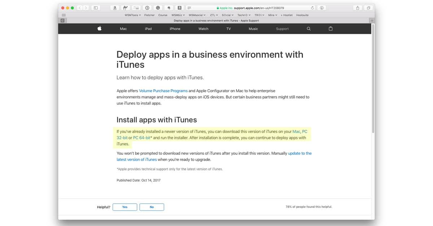Open the search magnifier on Apple site
This screenshot has width=433, height=226.
pyautogui.click(x=309, y=29)
